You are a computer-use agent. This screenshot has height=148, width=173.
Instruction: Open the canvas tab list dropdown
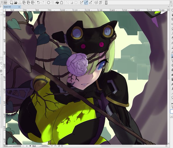(x=168, y=7)
